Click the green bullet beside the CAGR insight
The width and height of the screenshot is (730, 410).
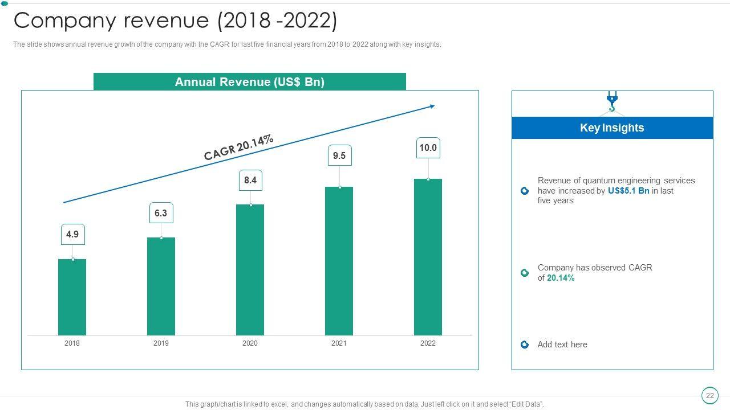tap(525, 273)
